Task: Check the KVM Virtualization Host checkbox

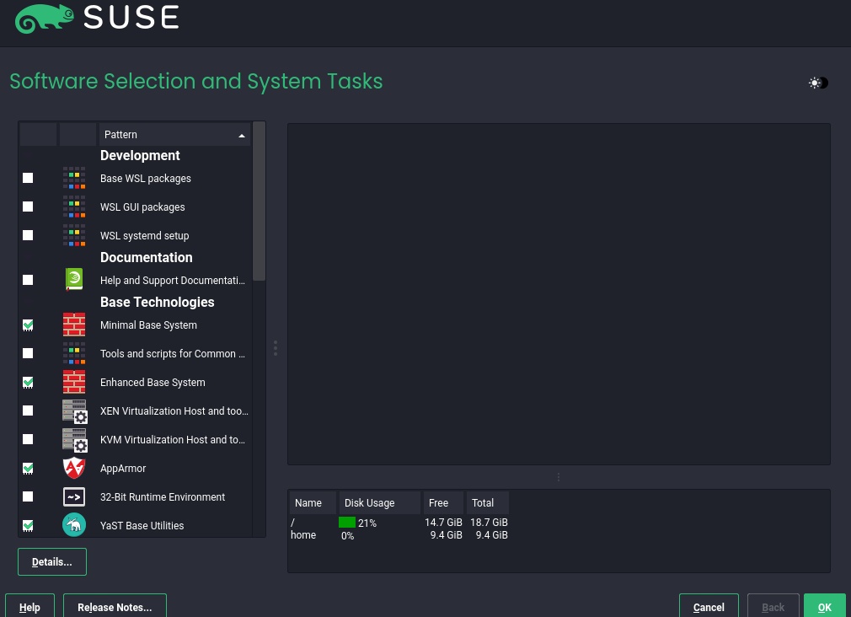Action: [x=28, y=439]
